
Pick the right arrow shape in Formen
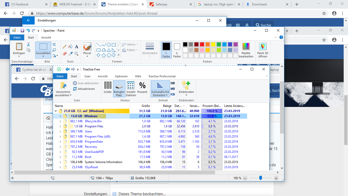[x=114, y=55]
